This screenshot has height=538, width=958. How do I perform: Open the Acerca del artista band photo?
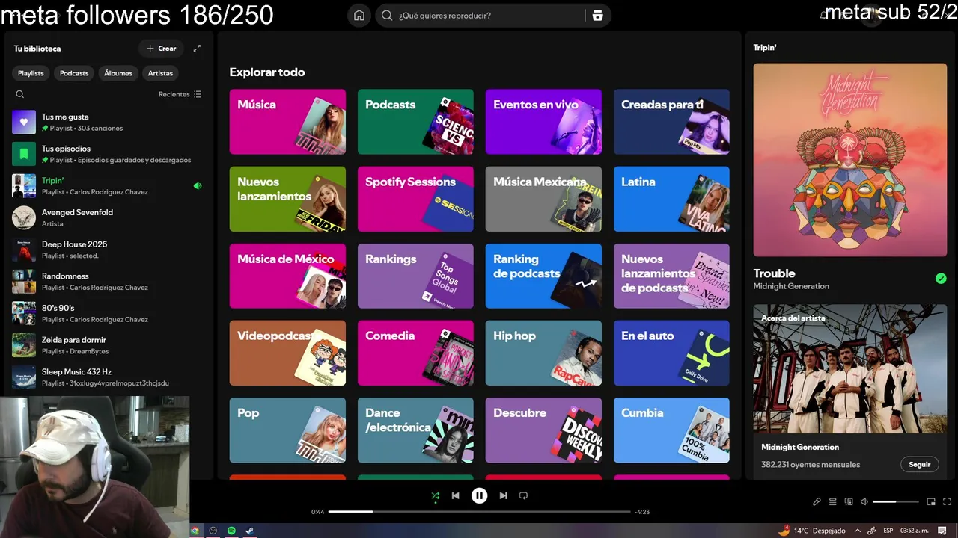pyautogui.click(x=849, y=368)
